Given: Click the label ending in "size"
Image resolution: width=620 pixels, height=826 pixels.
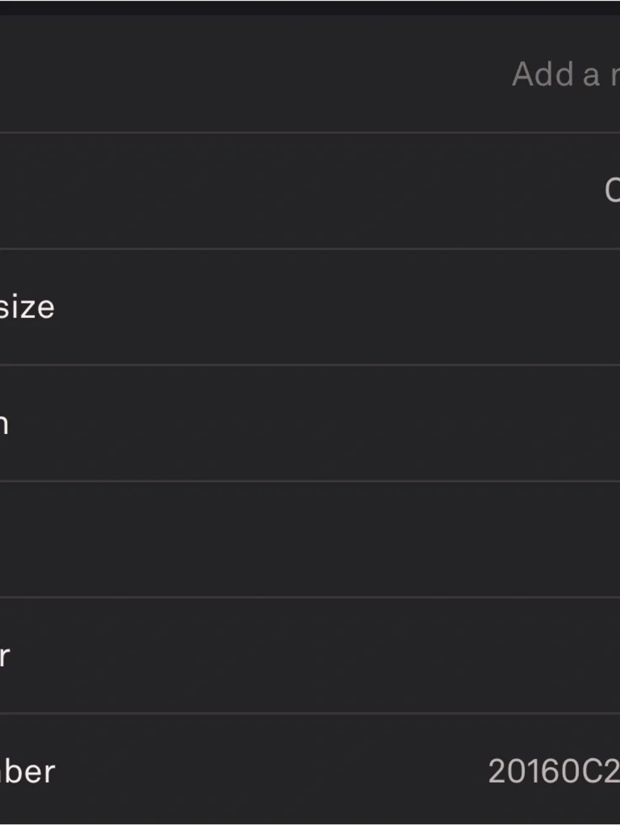Looking at the screenshot, I should pyautogui.click(x=27, y=307).
